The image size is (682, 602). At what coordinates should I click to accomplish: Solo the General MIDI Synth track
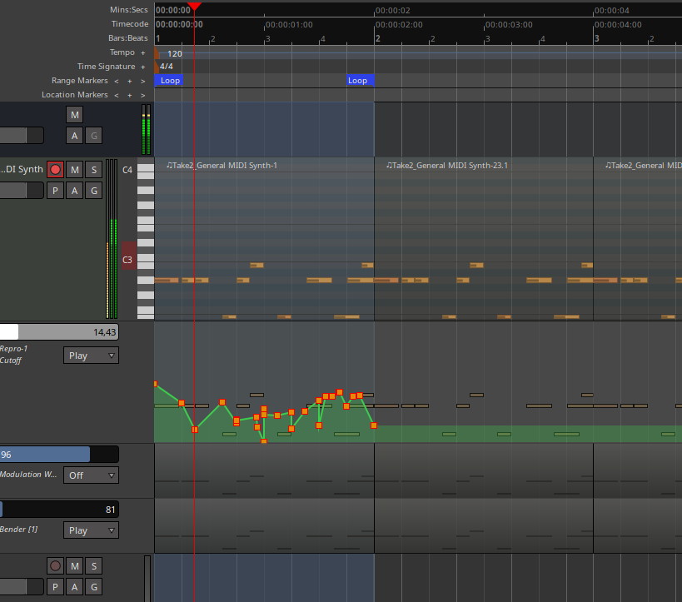(94, 170)
